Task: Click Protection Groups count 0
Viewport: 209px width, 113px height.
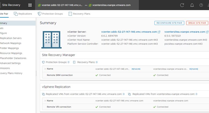Action: click(69, 62)
